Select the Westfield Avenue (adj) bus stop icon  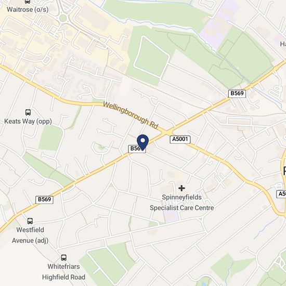(30, 221)
